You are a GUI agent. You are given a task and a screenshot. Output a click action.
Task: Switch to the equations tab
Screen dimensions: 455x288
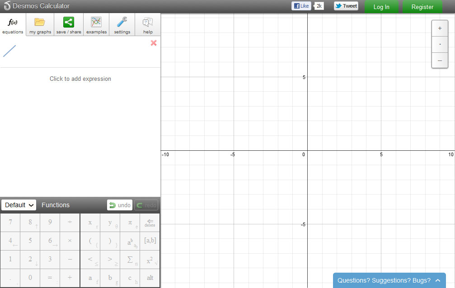pos(13,25)
